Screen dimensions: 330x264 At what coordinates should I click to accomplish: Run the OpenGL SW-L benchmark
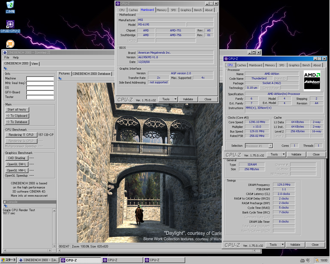coord(16,164)
